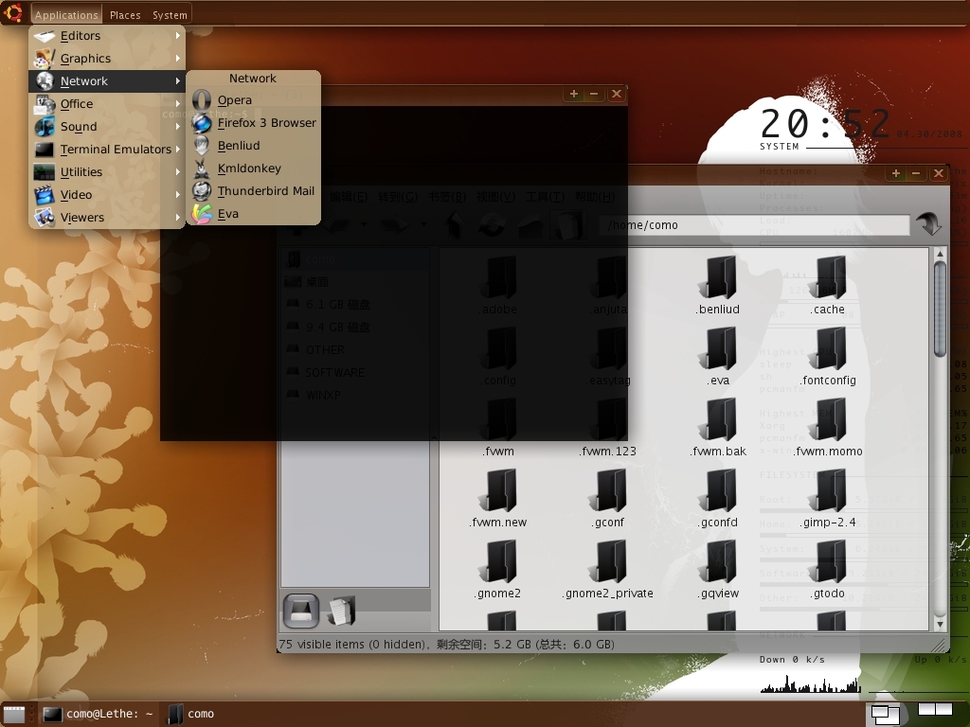Select the .gtodo folder
The width and height of the screenshot is (970, 727).
[x=828, y=570]
